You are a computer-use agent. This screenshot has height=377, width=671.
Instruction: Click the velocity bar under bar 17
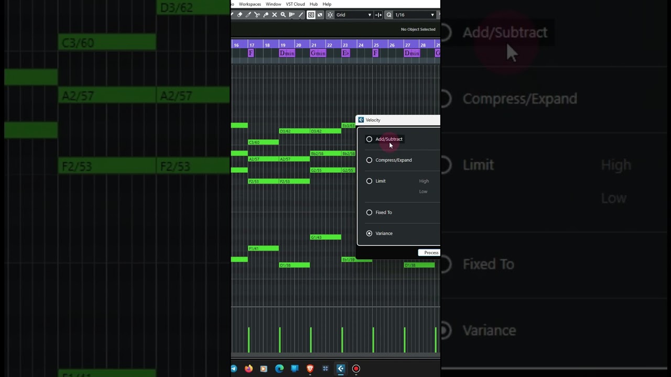(x=248, y=340)
